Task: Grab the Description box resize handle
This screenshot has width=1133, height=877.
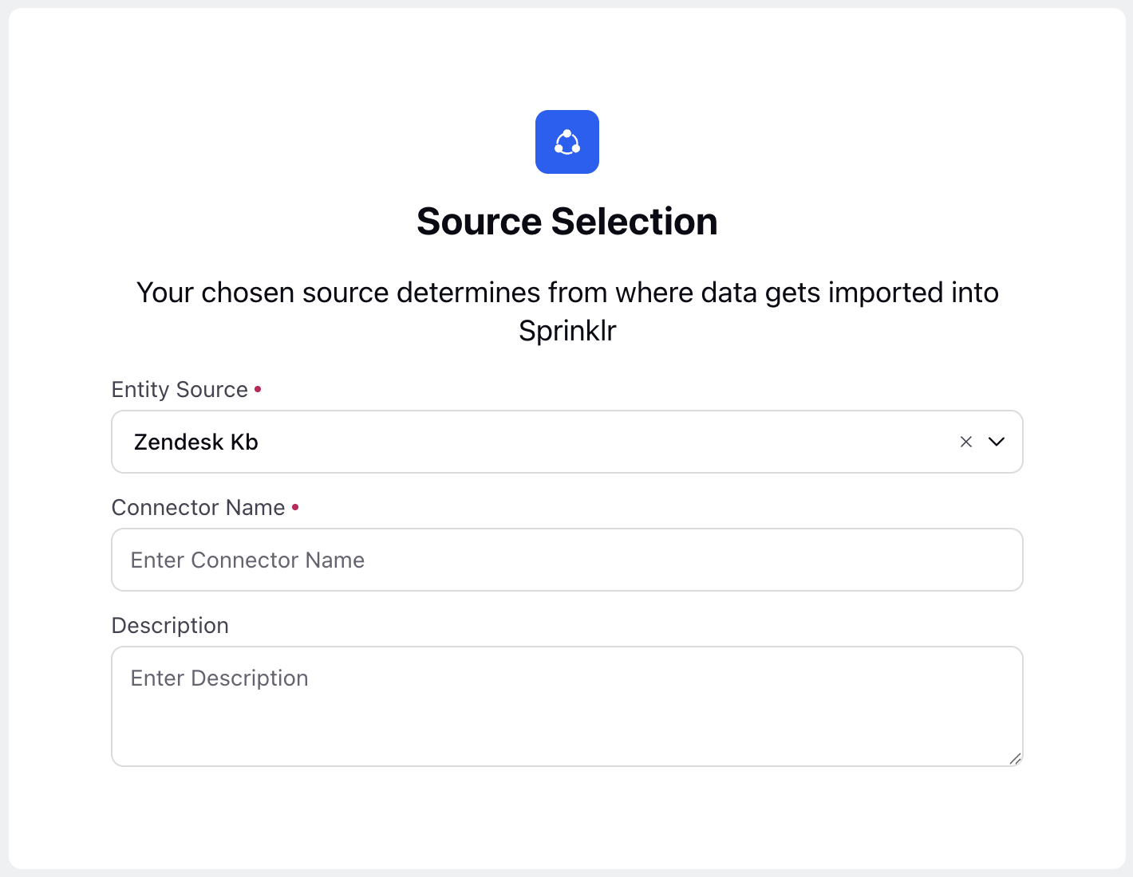Action: point(1015,758)
